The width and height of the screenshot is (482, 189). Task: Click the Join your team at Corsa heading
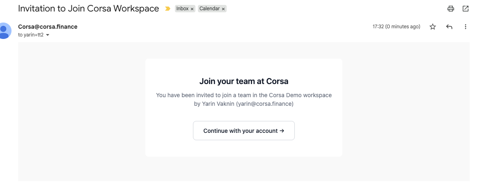coord(244,81)
